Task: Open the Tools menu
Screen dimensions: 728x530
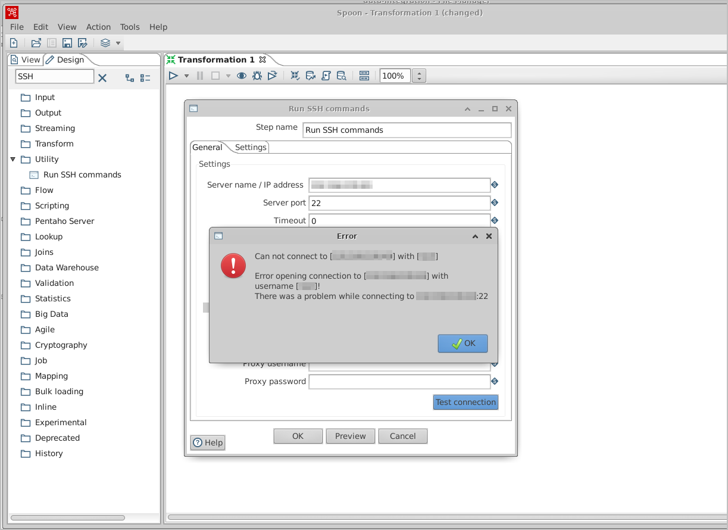Action: [130, 27]
